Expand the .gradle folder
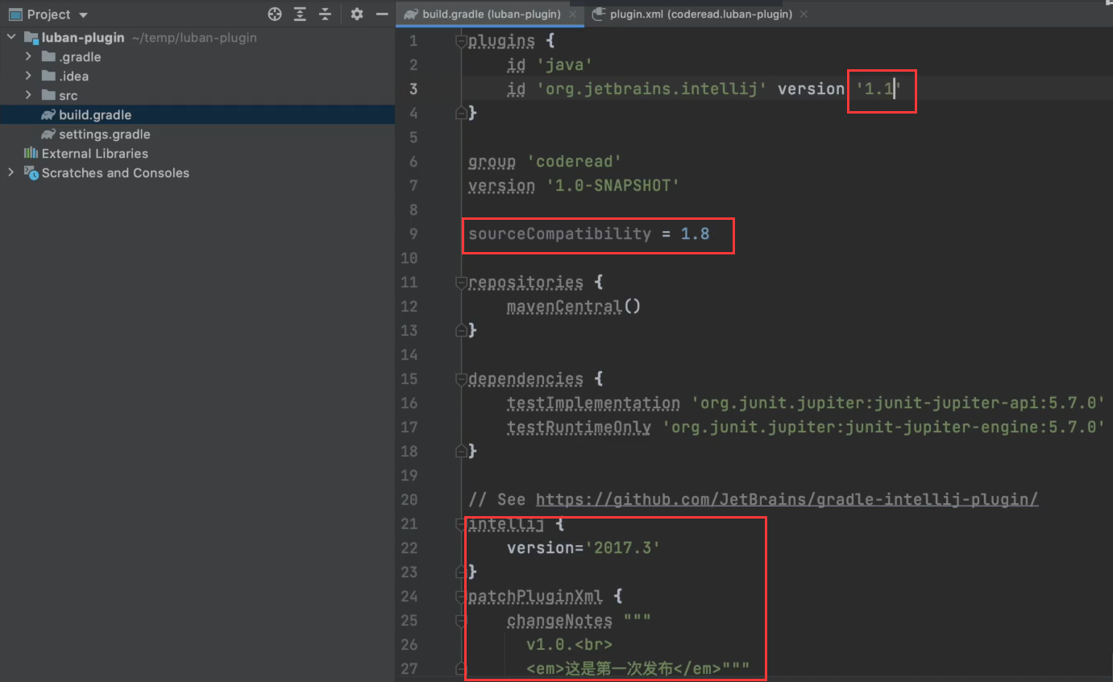 (x=28, y=56)
